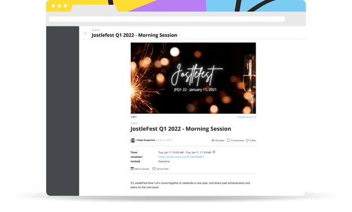The height and width of the screenshot is (212, 352).
Task: Click the Add to calendar icon
Action: 132,169
